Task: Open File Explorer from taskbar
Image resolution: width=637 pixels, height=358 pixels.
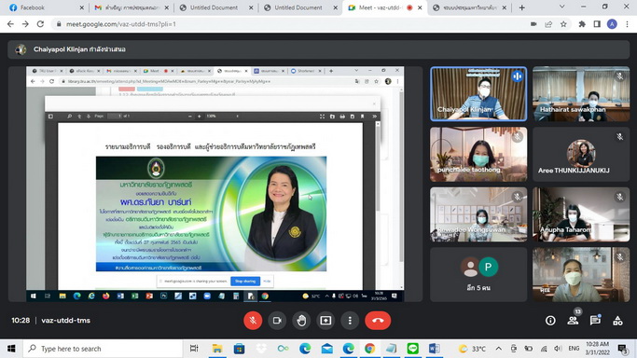Action: [217, 349]
